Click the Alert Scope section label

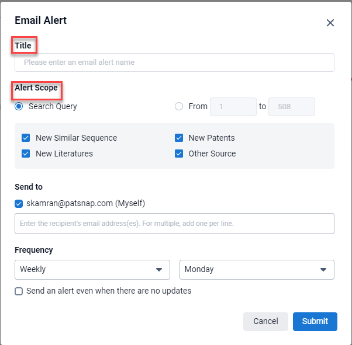click(36, 88)
